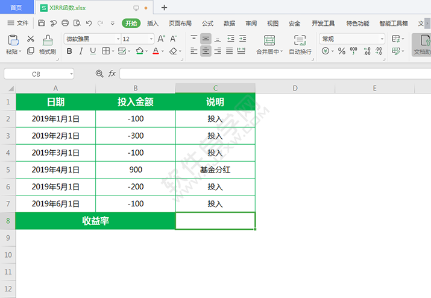
Task: Increase font size with A+ icon
Action: coord(162,39)
